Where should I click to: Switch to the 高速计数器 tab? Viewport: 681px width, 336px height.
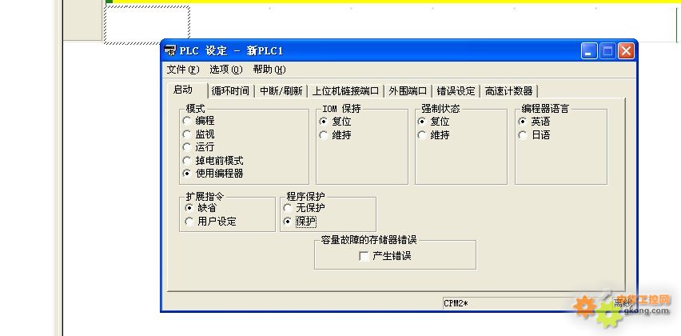pyautogui.click(x=509, y=91)
